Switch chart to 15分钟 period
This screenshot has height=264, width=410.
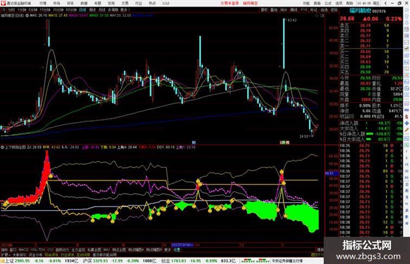45,10
